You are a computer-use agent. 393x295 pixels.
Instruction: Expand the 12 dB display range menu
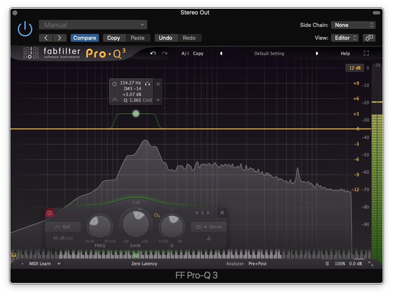[x=355, y=68]
